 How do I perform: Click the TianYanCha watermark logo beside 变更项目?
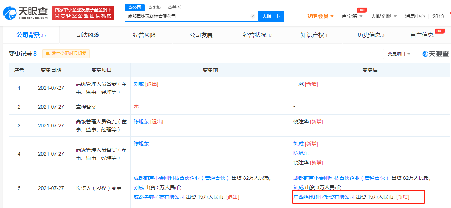pos(436,54)
